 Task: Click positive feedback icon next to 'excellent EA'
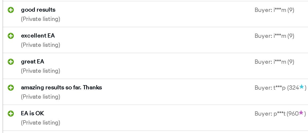click(x=11, y=36)
